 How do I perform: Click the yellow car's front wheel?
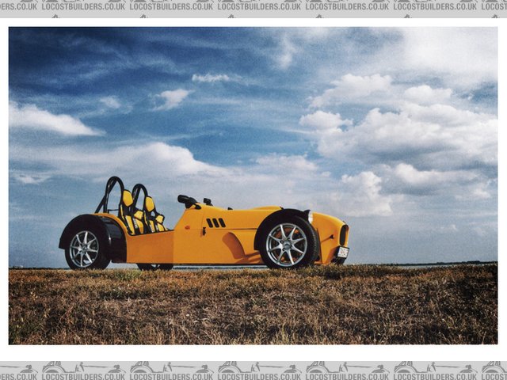tap(286, 244)
